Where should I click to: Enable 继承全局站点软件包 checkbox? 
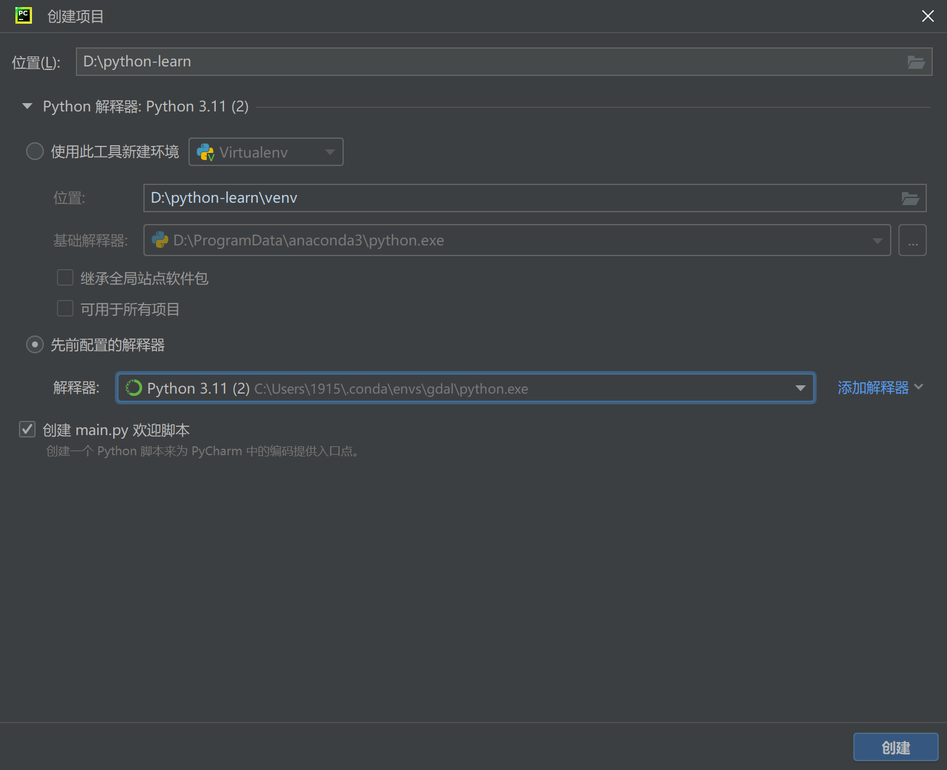[x=65, y=277]
